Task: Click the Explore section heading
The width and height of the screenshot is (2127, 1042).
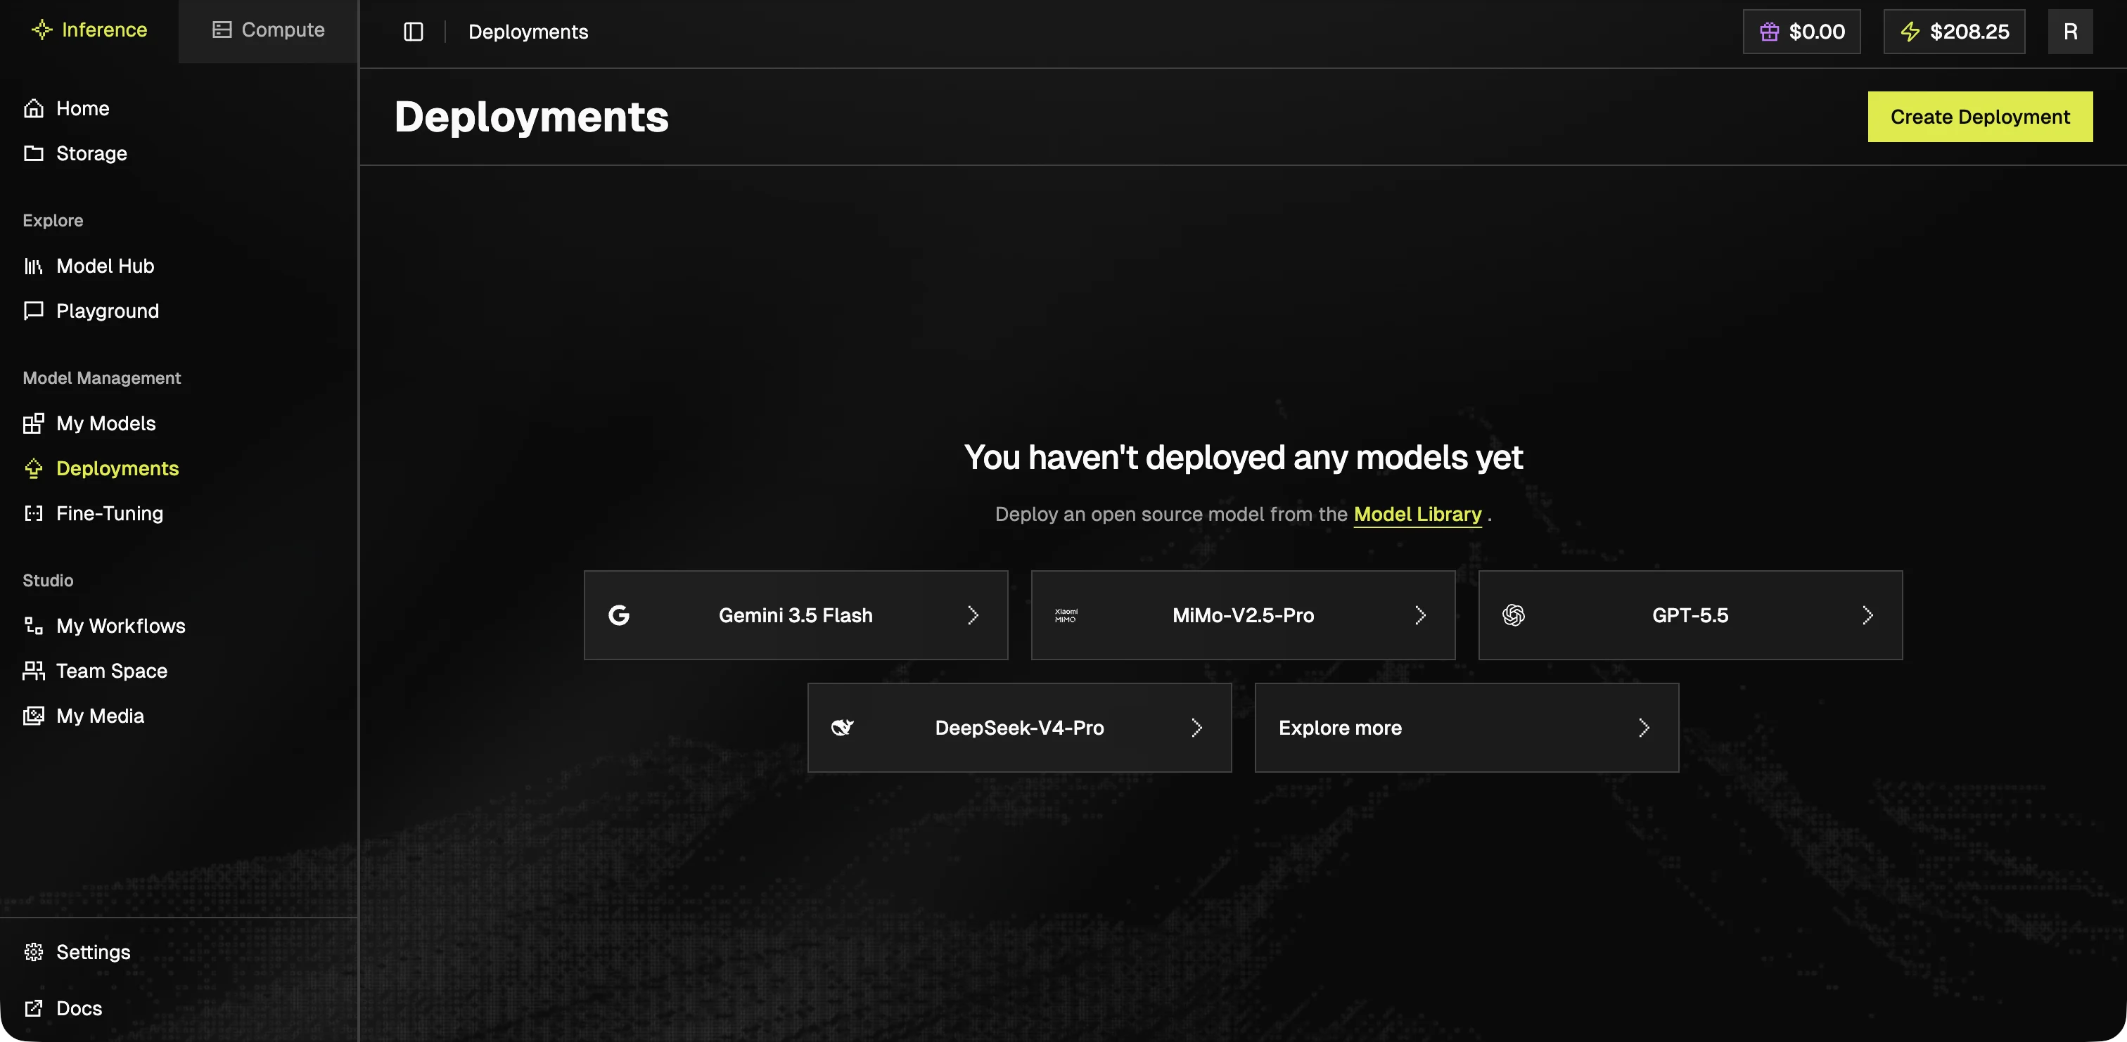Action: [53, 221]
